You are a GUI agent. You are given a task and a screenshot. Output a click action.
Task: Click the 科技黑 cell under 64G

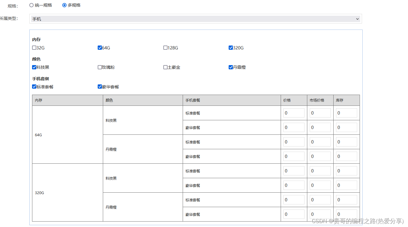pyautogui.click(x=143, y=120)
